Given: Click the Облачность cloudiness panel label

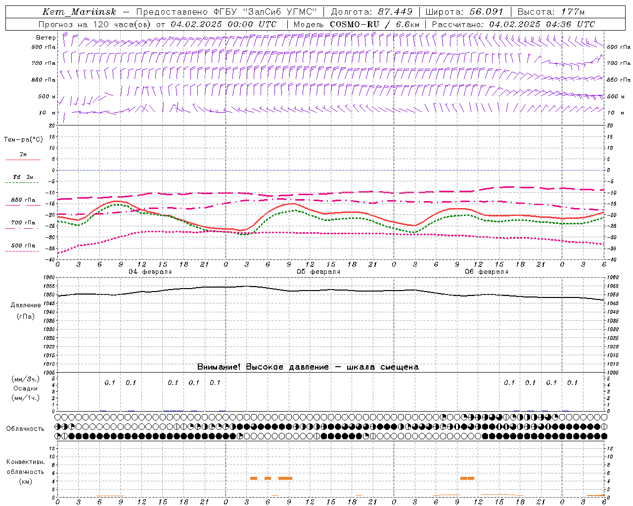Looking at the screenshot, I should pos(25,428).
